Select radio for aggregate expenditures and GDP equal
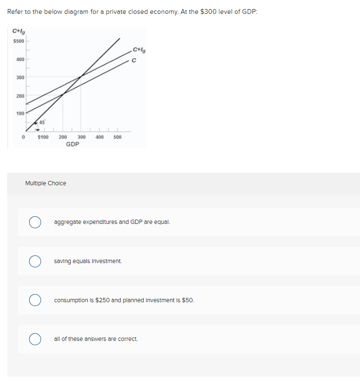The width and height of the screenshot is (360, 381). pyautogui.click(x=35, y=222)
